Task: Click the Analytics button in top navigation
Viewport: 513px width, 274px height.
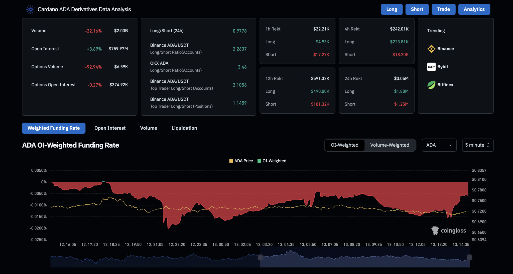Action: tap(474, 9)
